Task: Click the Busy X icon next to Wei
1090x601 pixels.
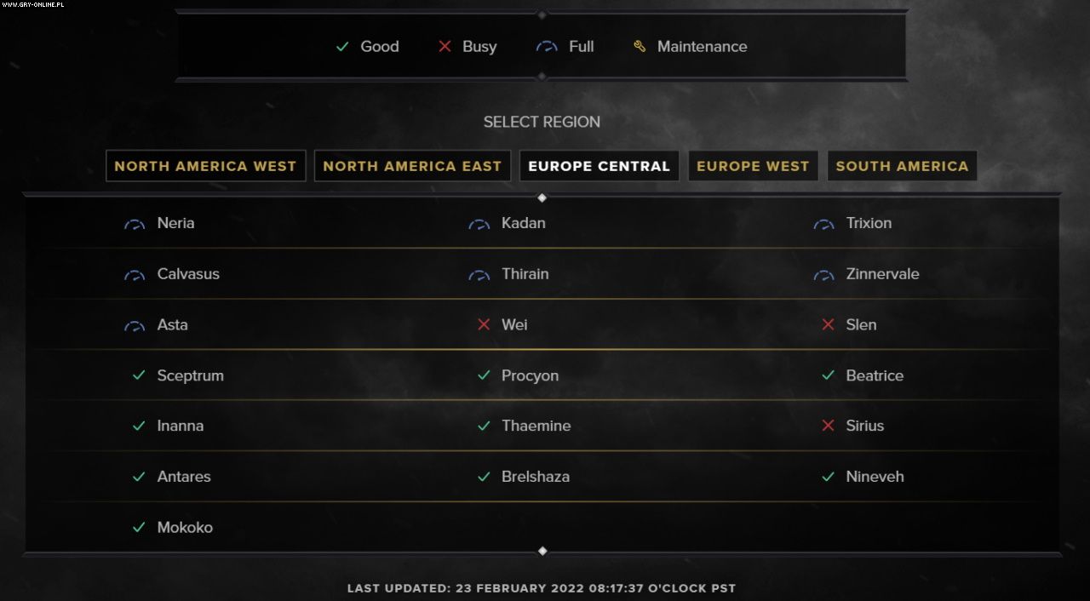Action: coord(484,324)
